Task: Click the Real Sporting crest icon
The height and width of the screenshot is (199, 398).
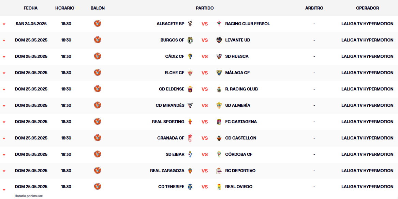Action: [x=190, y=122]
